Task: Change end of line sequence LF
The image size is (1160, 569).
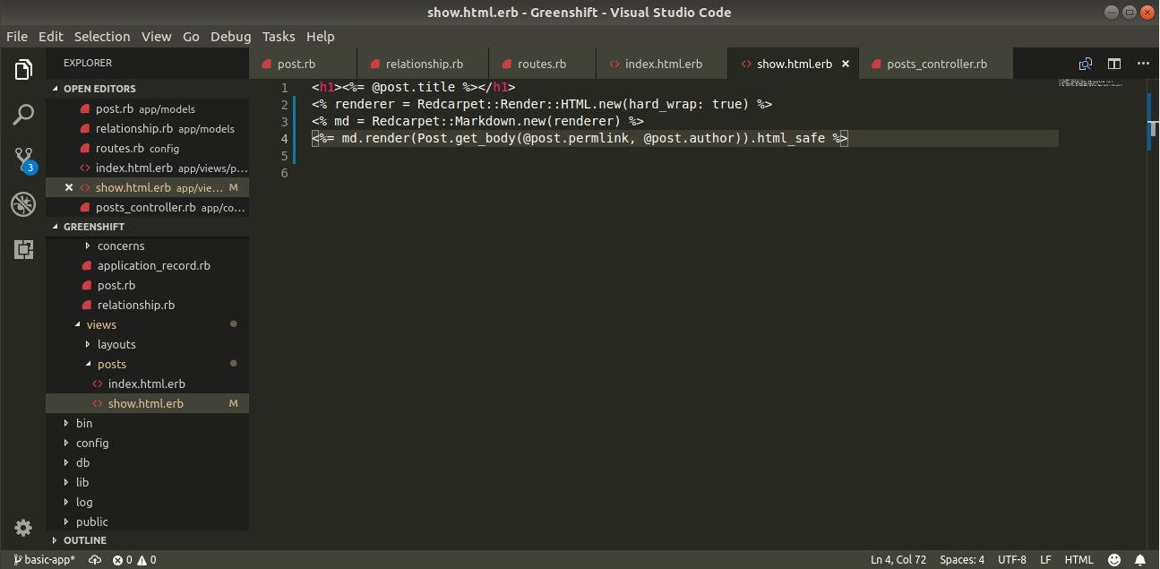Action: 1045,560
